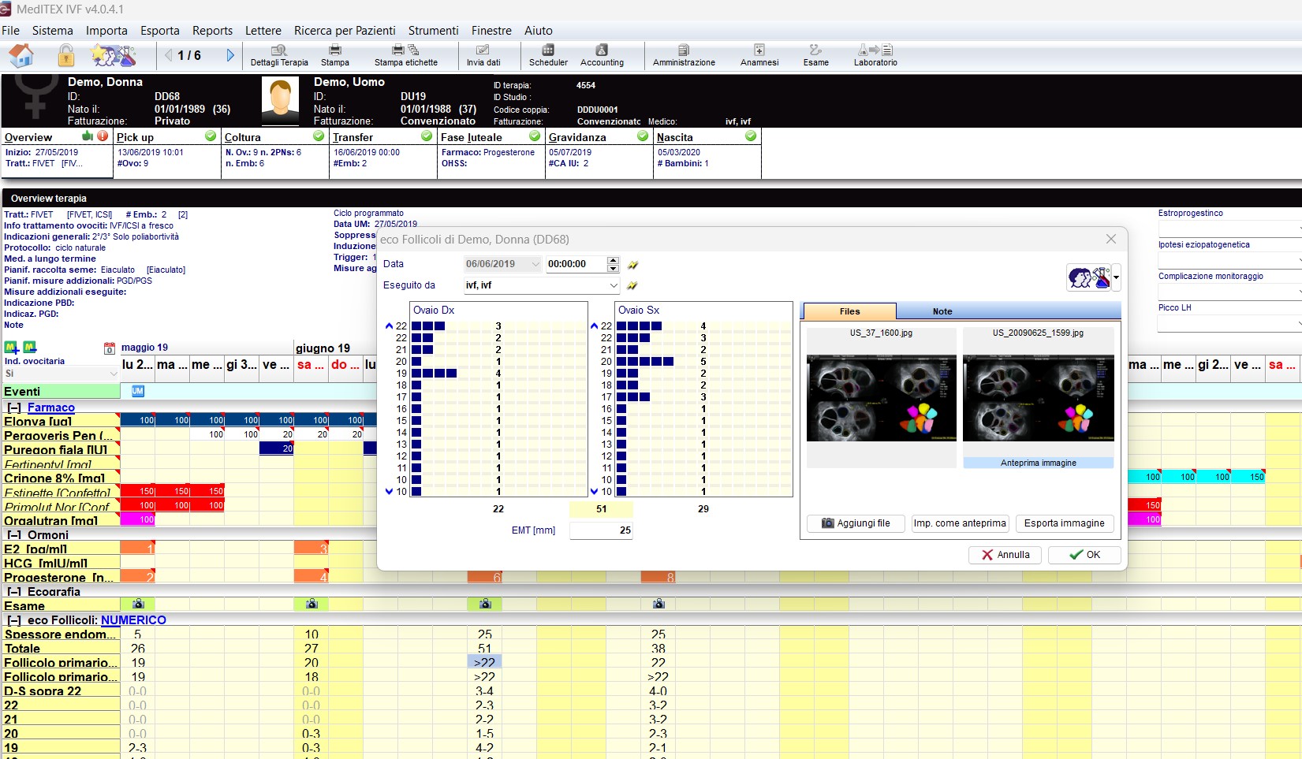Select the US_37_1600.jpg ultrasound thumbnail
Image resolution: width=1302 pixels, height=759 pixels.
click(881, 397)
